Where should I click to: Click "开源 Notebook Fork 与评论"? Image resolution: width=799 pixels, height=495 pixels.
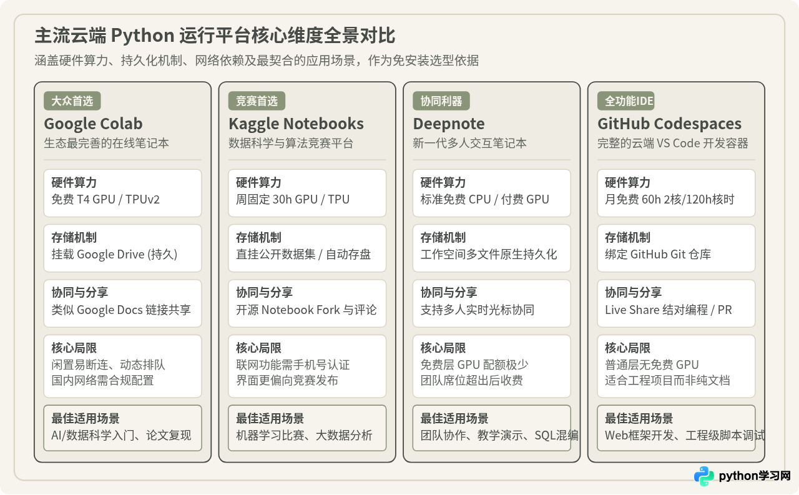point(306,310)
